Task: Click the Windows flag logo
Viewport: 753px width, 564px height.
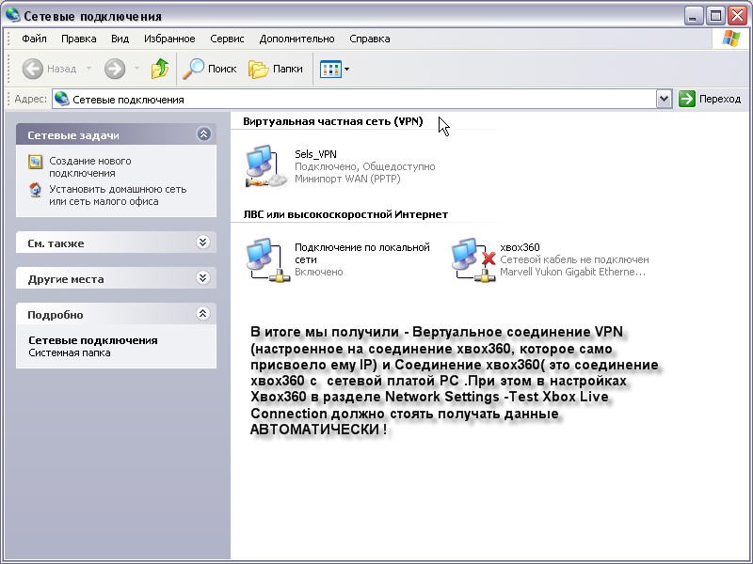Action: tap(731, 39)
